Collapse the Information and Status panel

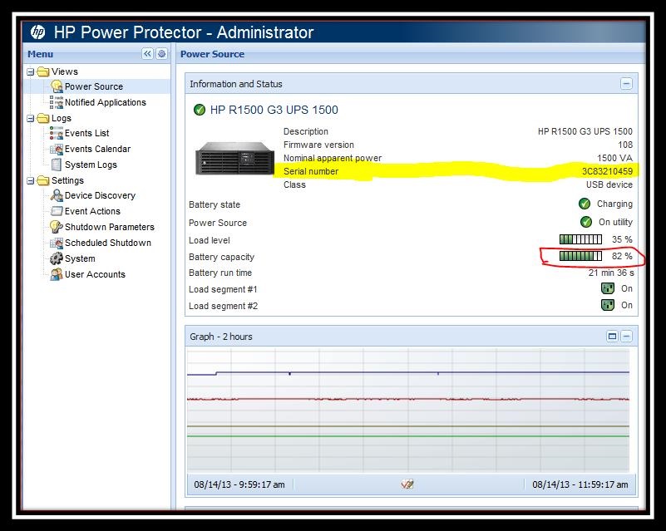coord(626,84)
